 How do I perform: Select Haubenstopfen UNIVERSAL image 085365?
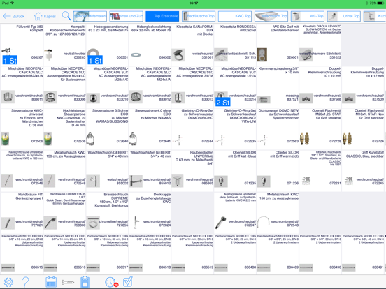pyautogui.click(x=177, y=181)
